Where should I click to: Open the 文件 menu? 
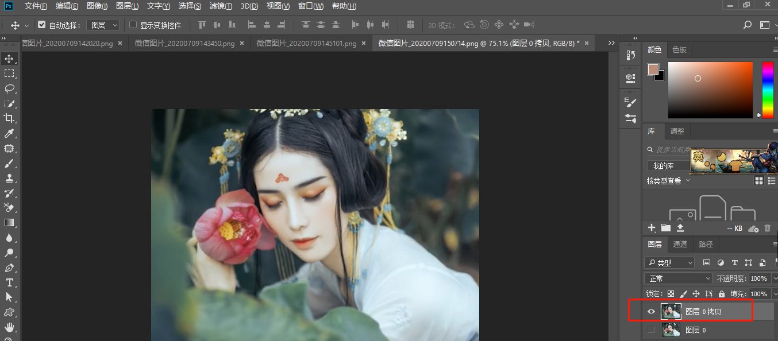point(37,6)
